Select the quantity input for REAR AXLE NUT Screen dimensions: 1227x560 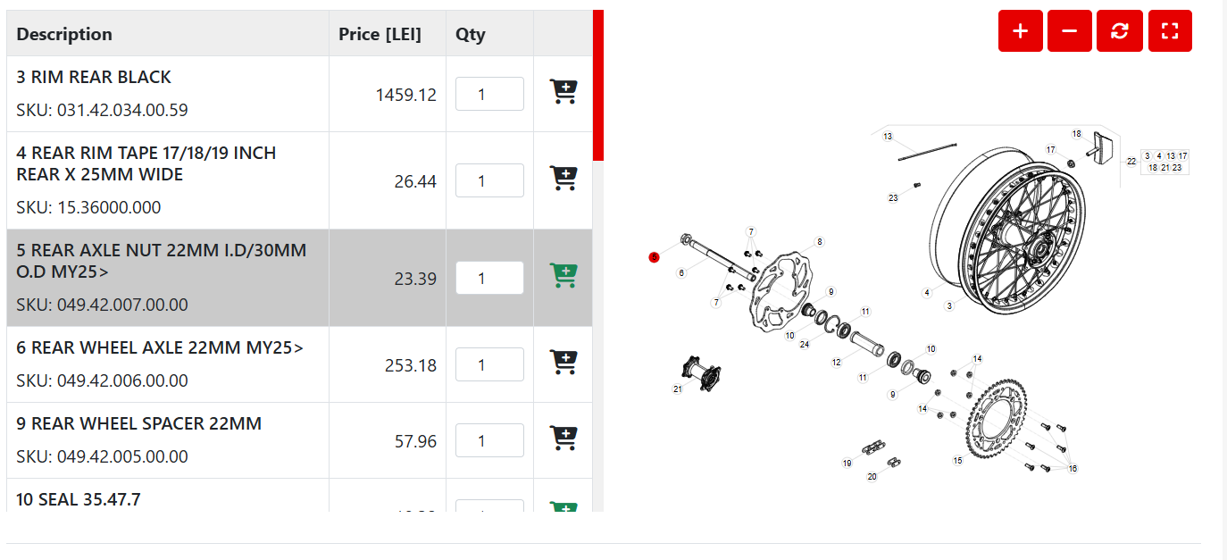(x=489, y=277)
